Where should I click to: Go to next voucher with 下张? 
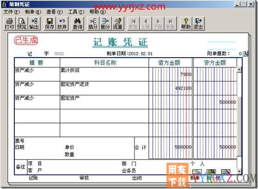(x=158, y=24)
